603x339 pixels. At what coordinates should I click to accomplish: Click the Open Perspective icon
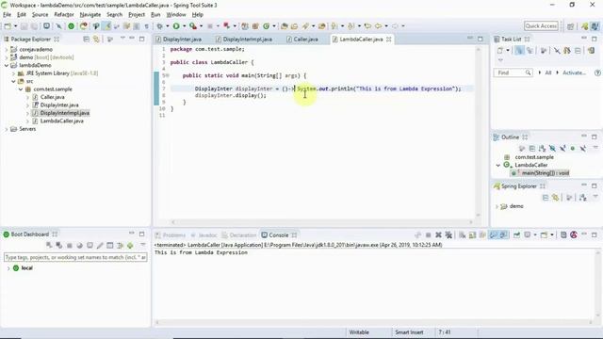point(571,26)
